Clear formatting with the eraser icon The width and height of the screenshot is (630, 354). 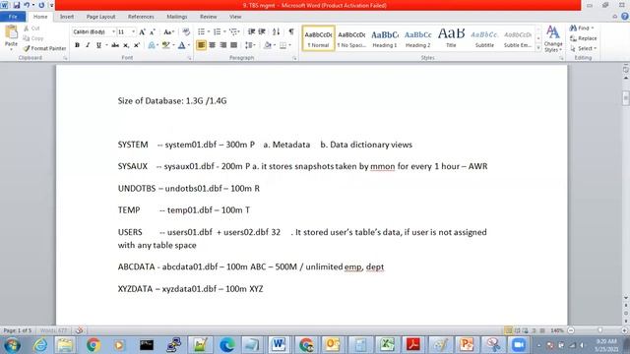(186, 31)
